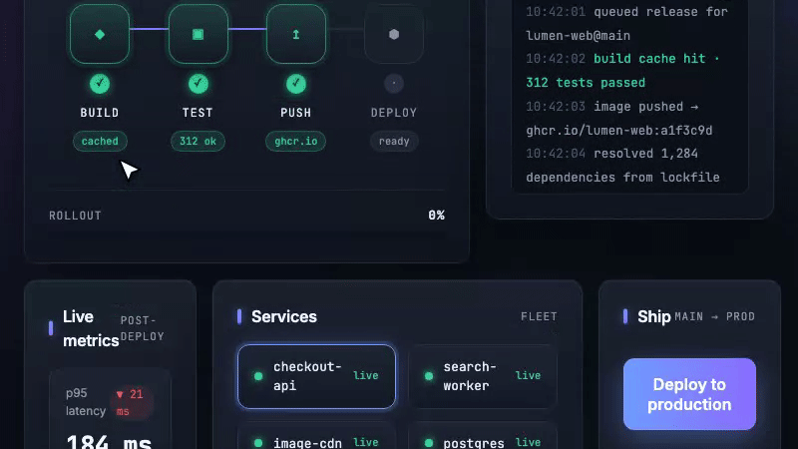Image resolution: width=798 pixels, height=449 pixels.
Task: Click the TEST stage label
Action: coord(198,113)
